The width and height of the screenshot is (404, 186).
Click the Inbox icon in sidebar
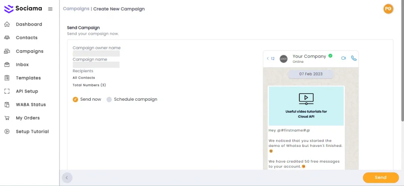(x=7, y=65)
